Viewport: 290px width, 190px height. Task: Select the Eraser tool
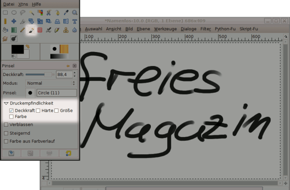40,30
